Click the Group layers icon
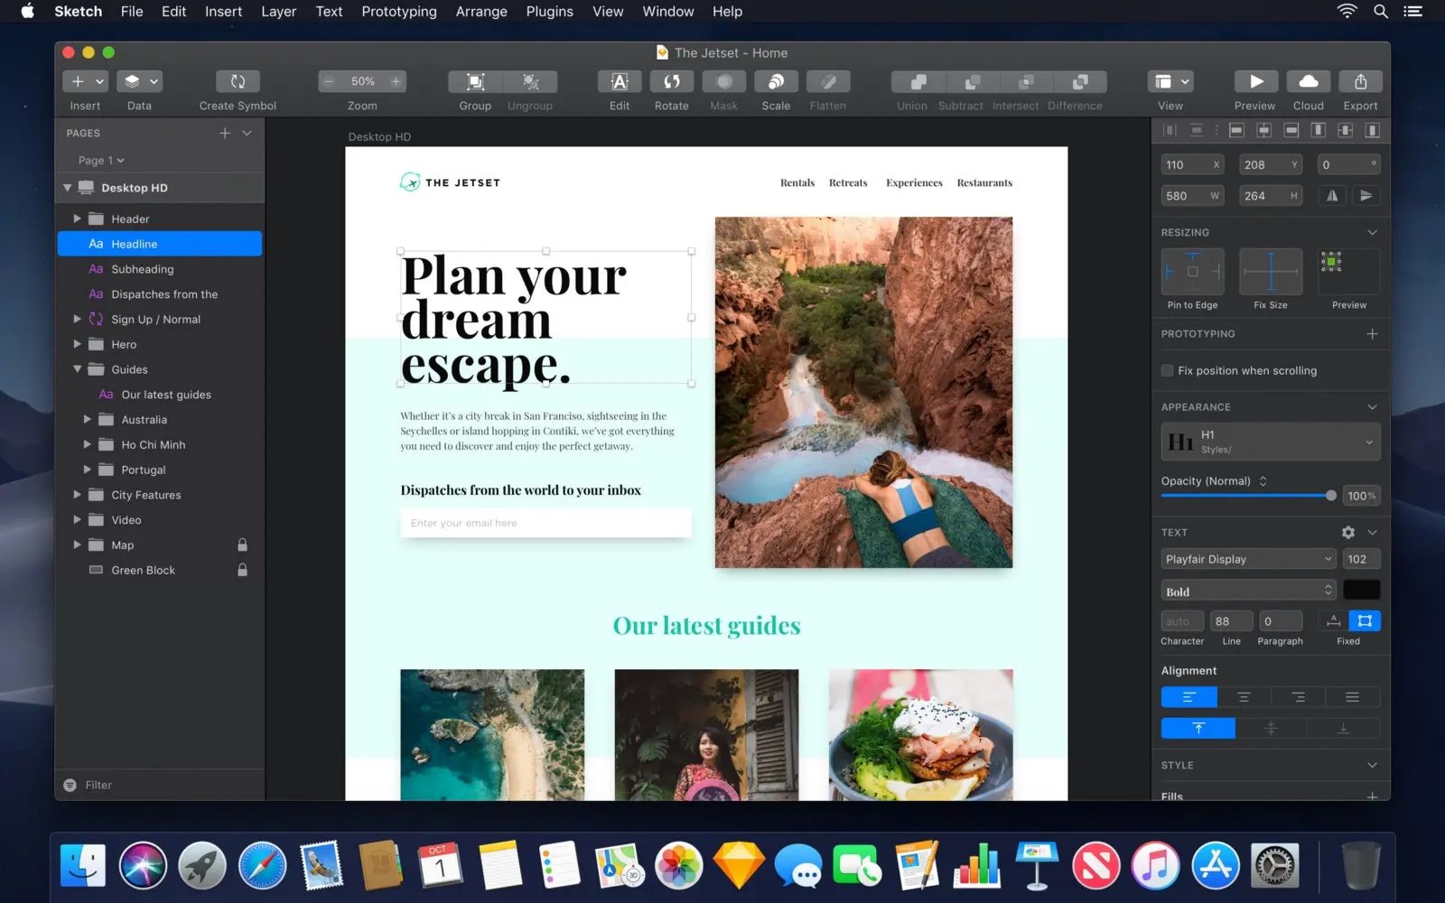Screen dimensions: 1445x903 (x=475, y=82)
